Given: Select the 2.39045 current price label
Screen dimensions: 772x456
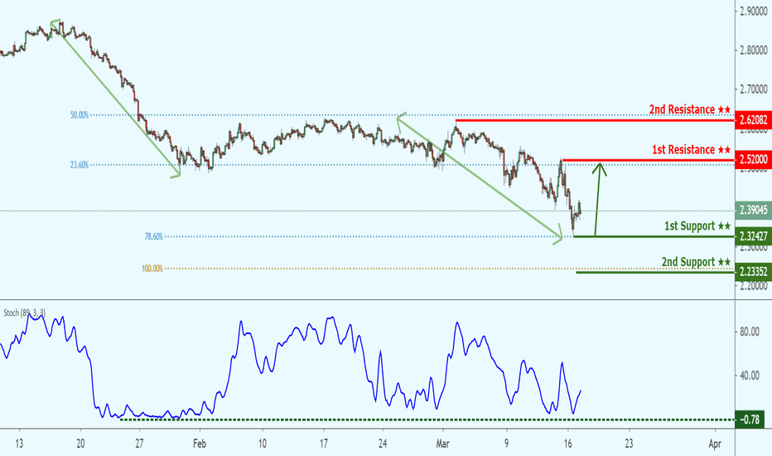Looking at the screenshot, I should 753,211.
